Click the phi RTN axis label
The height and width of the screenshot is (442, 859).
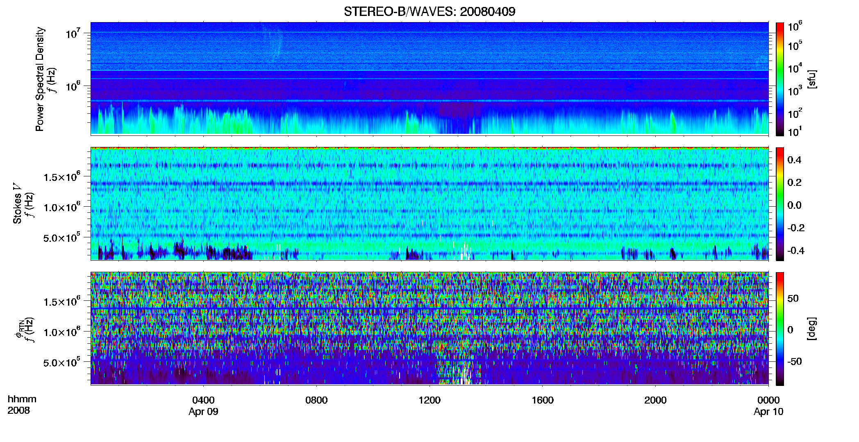[19, 329]
